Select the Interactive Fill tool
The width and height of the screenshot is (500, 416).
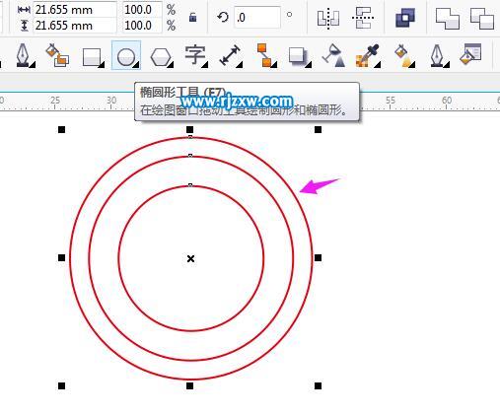tap(404, 56)
